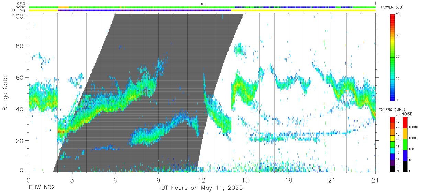Click the UT hours on May 11, 2025 label
This screenshot has height=195, width=422.
202,188
